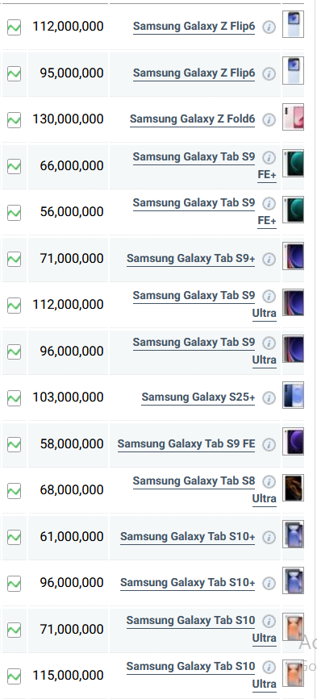Screen dimensions: 317x699
Task: Select the Tab S8 Ultra thumbnail image
Action: 293,488
